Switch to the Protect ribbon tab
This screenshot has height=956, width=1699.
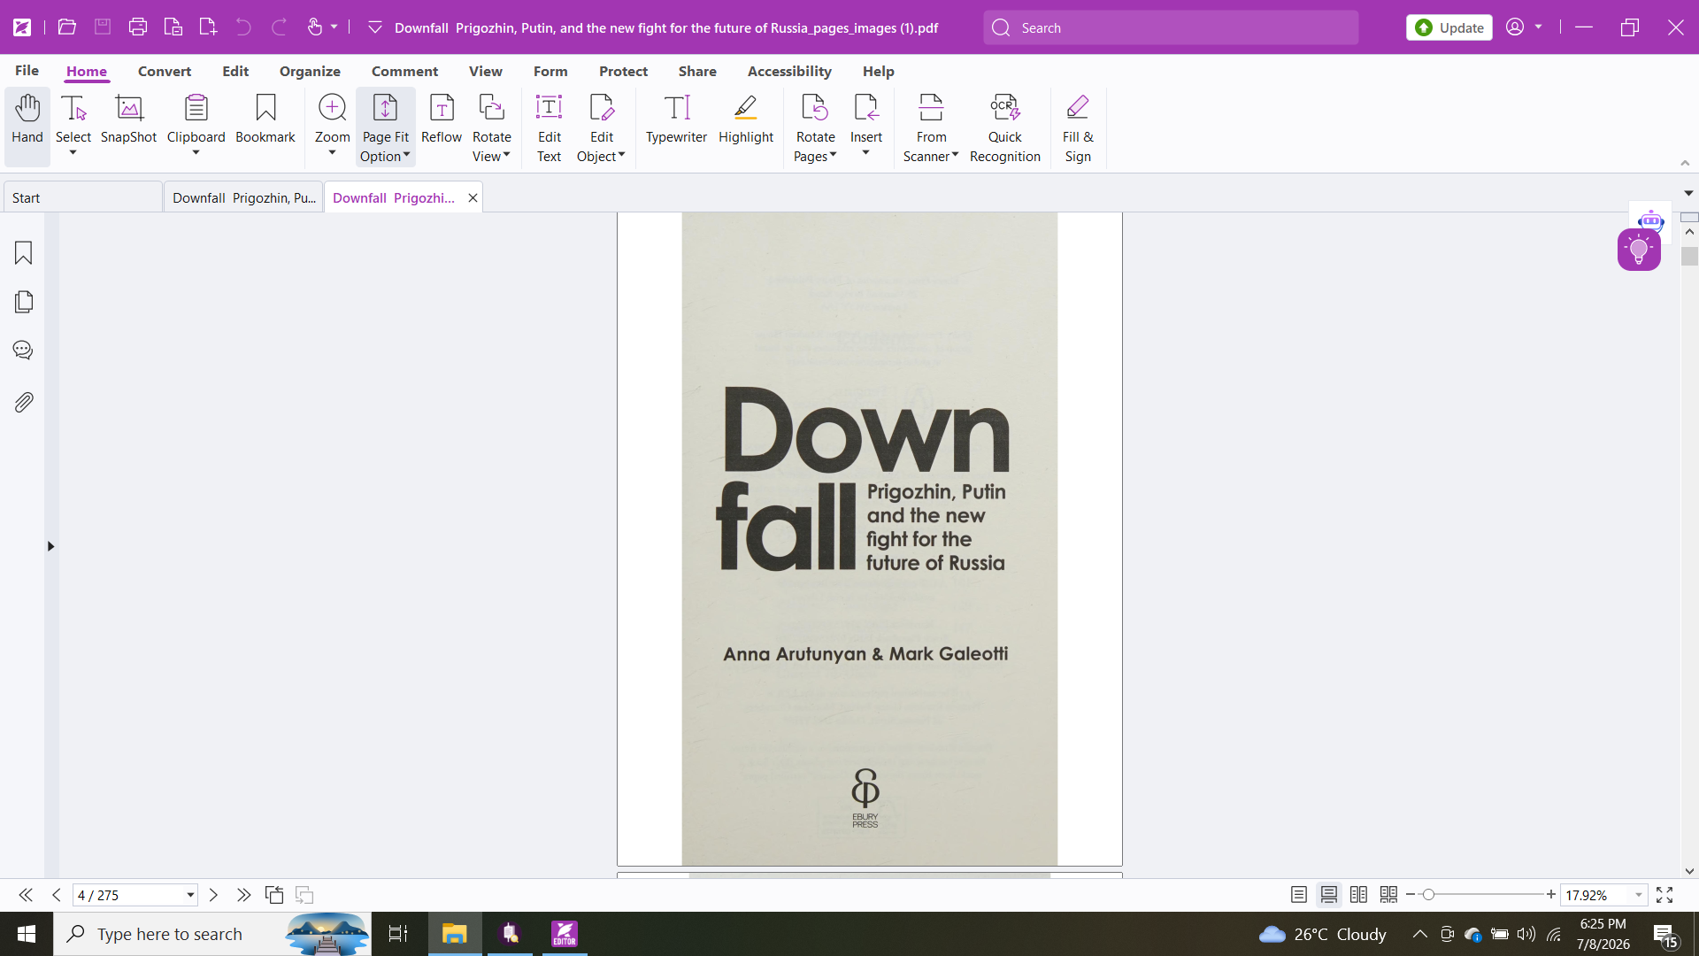pos(623,71)
